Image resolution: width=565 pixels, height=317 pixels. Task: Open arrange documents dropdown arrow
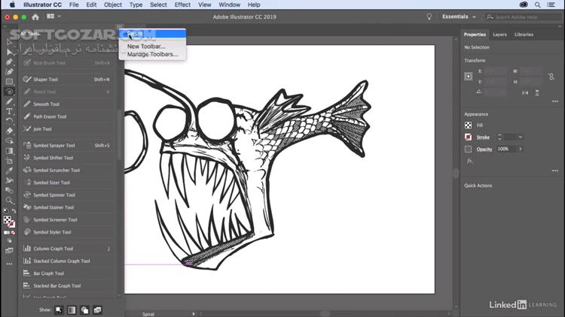coord(59,17)
